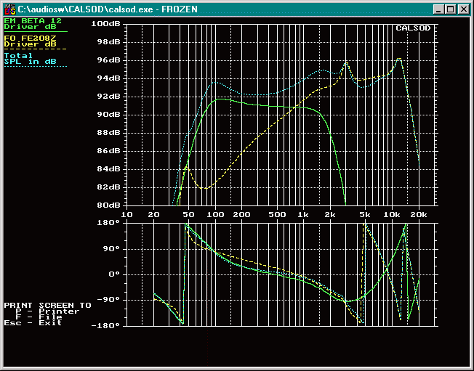Viewport: 474px width, 371px height.
Task: Select the Esc - Exit option
Action: (x=33, y=322)
